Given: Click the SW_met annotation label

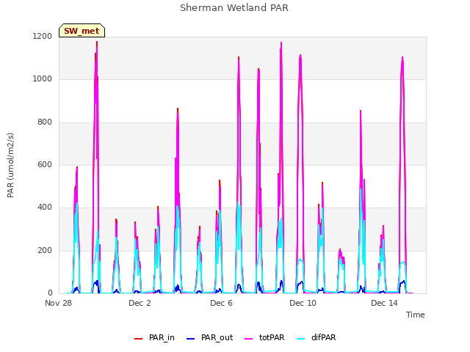Looking at the screenshot, I should click(82, 31).
